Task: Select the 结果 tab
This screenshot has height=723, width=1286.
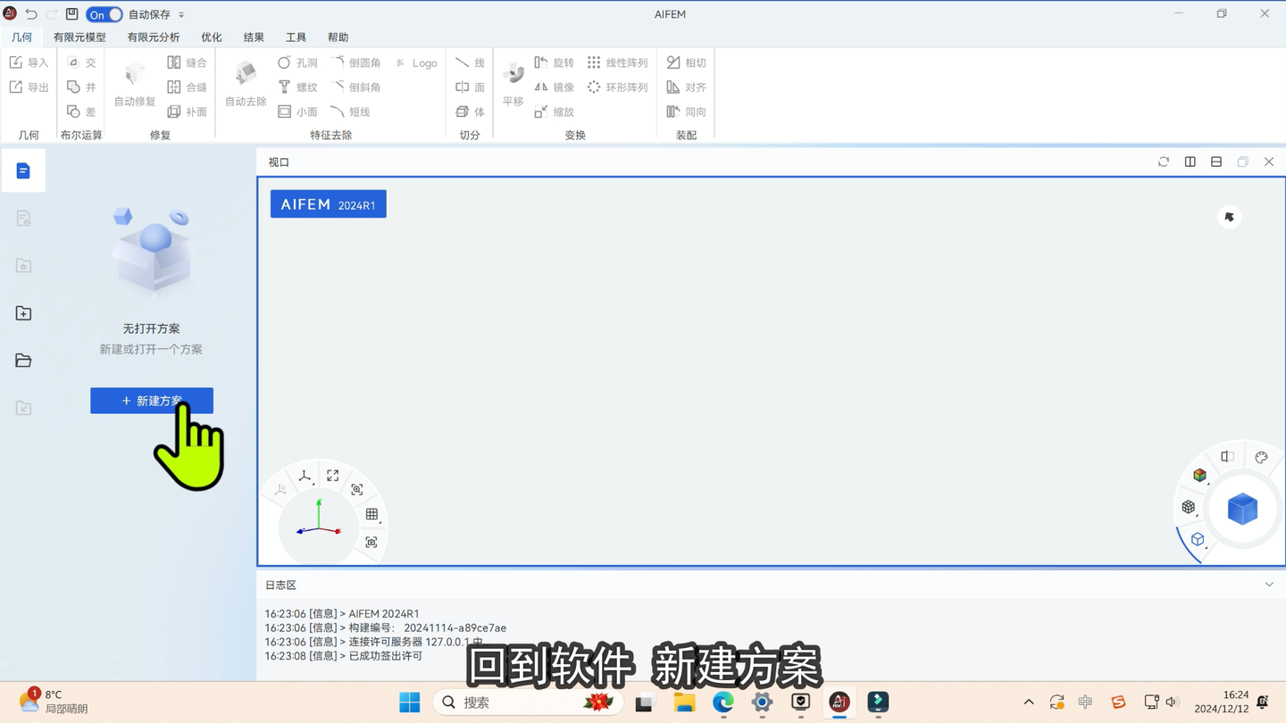Action: [254, 37]
